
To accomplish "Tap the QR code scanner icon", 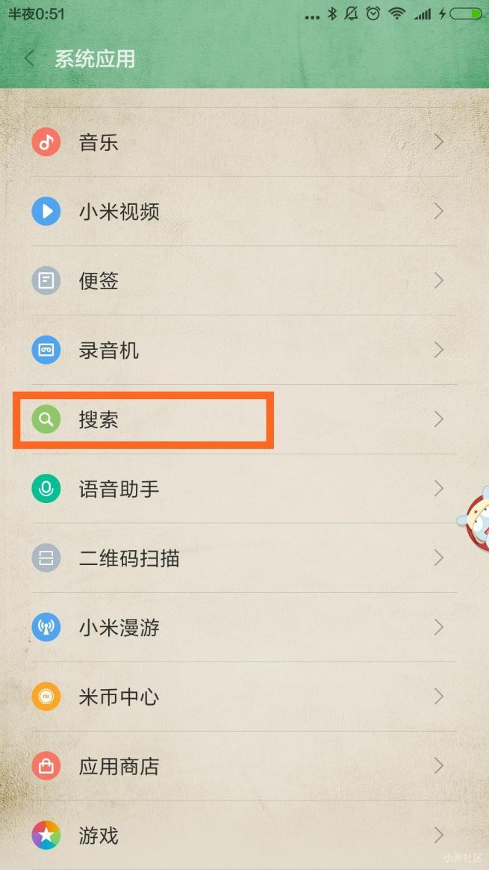I will pyautogui.click(x=46, y=558).
